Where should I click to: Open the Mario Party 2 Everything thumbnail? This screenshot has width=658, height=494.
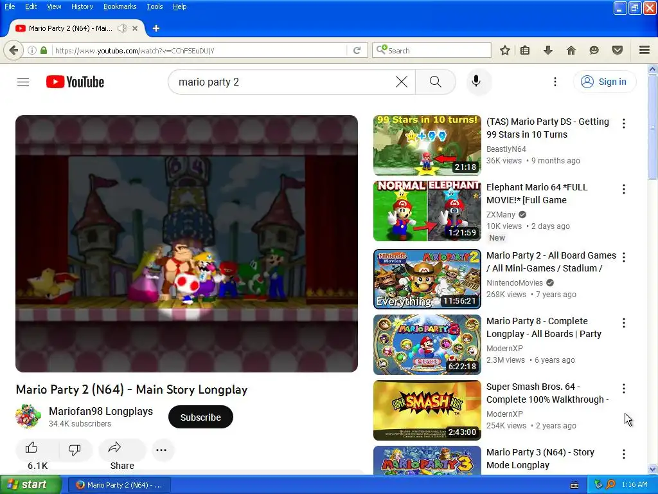coord(427,279)
